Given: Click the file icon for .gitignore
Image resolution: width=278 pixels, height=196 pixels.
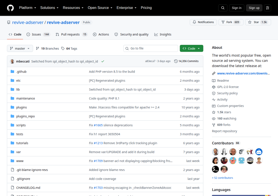Looking at the screenshot, I should (12, 179).
